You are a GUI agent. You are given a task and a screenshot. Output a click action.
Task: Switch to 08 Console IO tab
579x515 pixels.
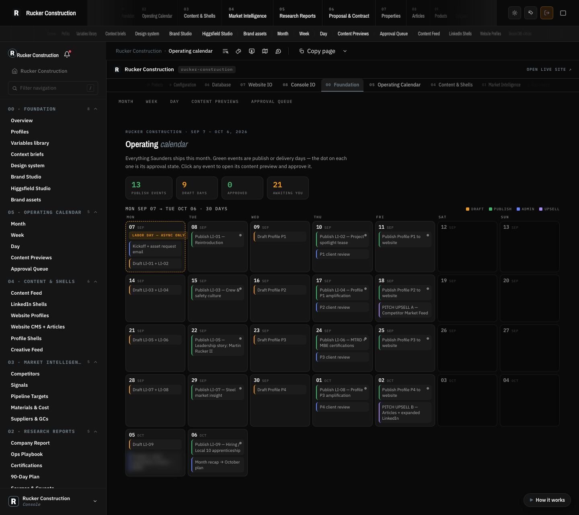click(x=299, y=85)
